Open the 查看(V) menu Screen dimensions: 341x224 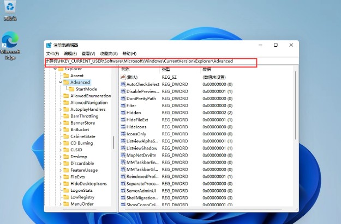click(x=88, y=53)
